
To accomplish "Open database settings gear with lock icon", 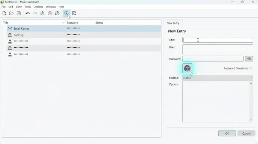I will [x=42, y=13].
